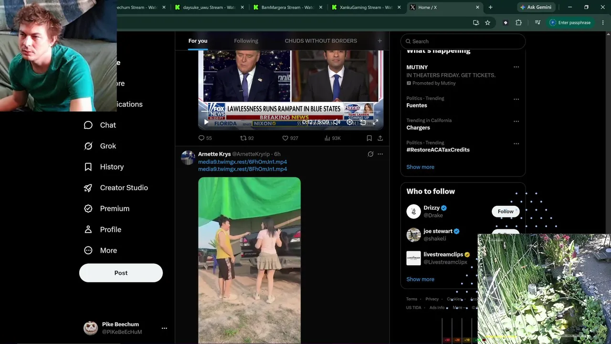The height and width of the screenshot is (344, 611).
Task: Click the Ask Gemini button
Action: point(536,7)
